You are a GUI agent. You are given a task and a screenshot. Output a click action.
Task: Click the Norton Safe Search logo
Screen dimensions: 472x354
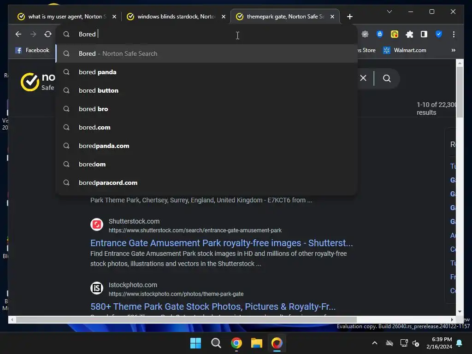(38, 82)
